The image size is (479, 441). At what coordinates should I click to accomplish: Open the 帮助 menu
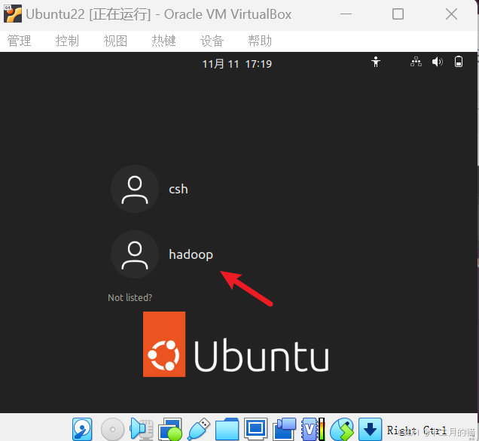pos(260,41)
